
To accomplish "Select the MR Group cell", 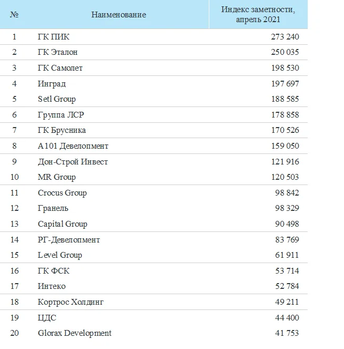I will coord(57,177).
